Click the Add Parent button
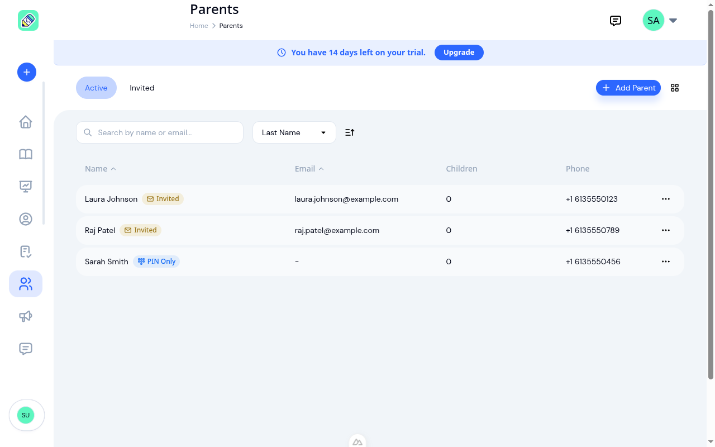This screenshot has width=715, height=447. (x=628, y=88)
